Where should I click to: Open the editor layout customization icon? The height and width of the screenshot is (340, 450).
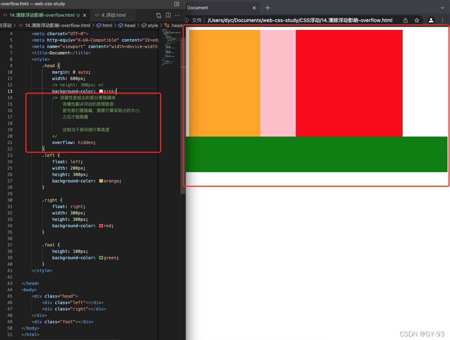tap(177, 4)
